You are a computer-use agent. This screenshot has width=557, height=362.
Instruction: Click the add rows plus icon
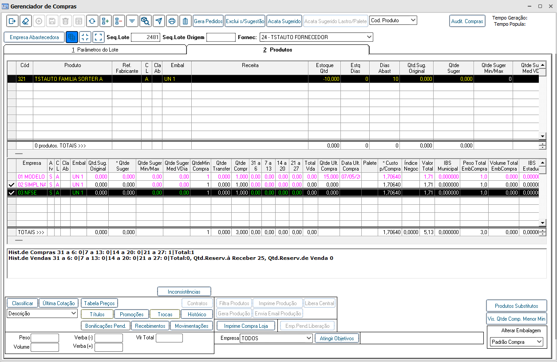(x=105, y=21)
